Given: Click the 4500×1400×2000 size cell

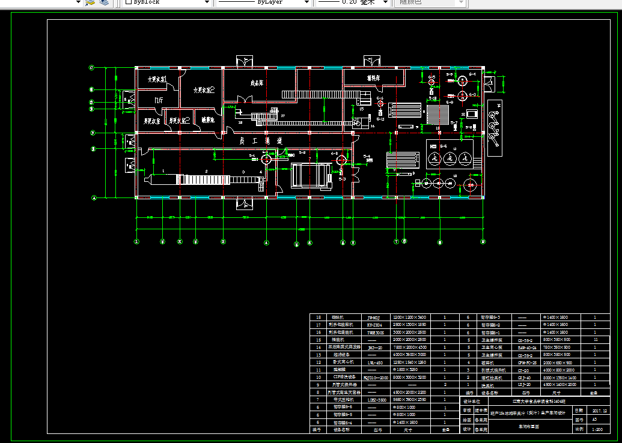Looking at the screenshot, I should 559,384.
